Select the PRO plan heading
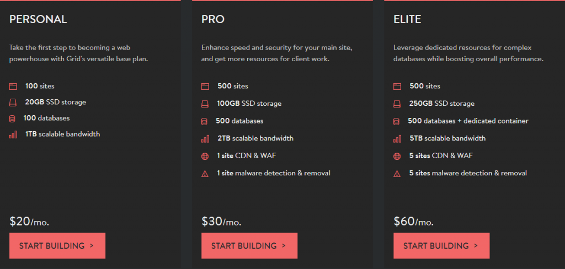The height and width of the screenshot is (269, 565). point(213,19)
